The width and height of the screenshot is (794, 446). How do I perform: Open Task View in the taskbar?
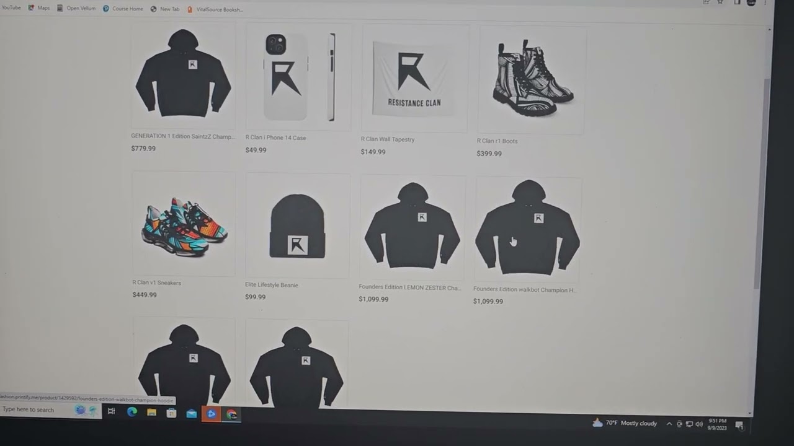[111, 411]
